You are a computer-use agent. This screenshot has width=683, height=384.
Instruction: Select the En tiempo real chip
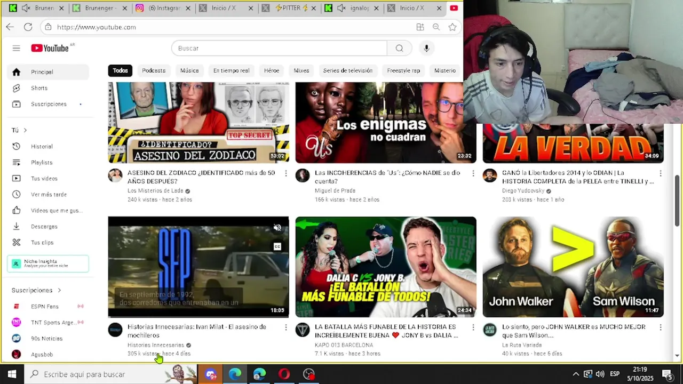[231, 70]
